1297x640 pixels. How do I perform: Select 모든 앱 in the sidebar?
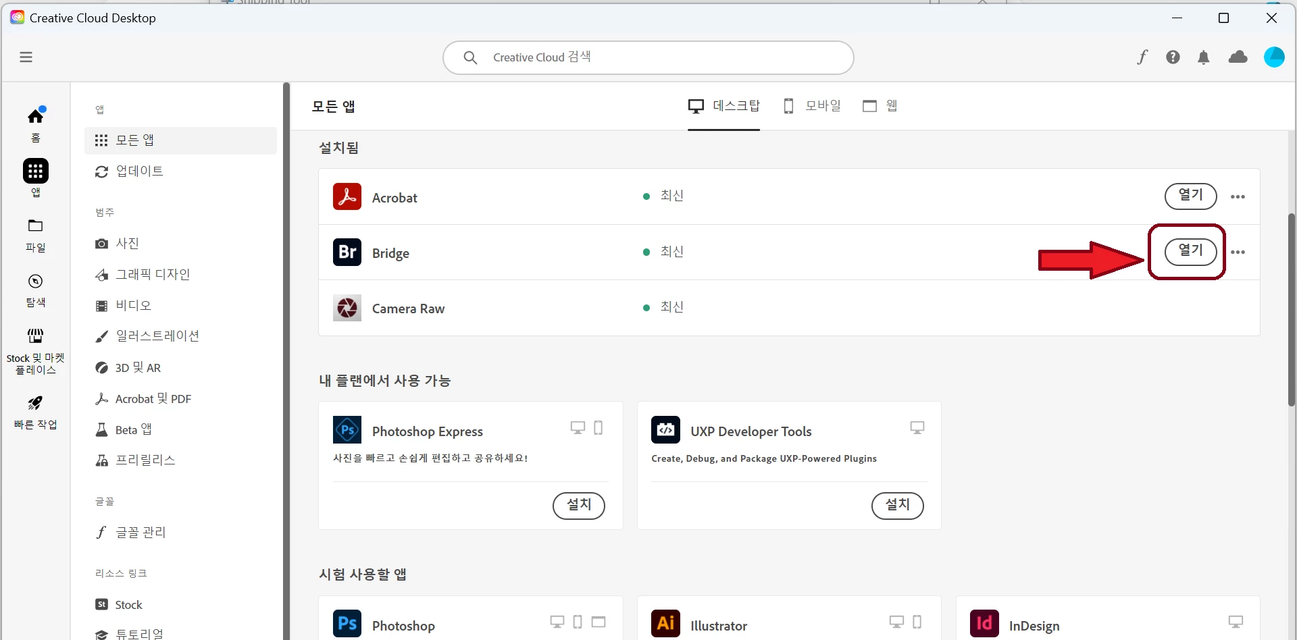pos(180,140)
